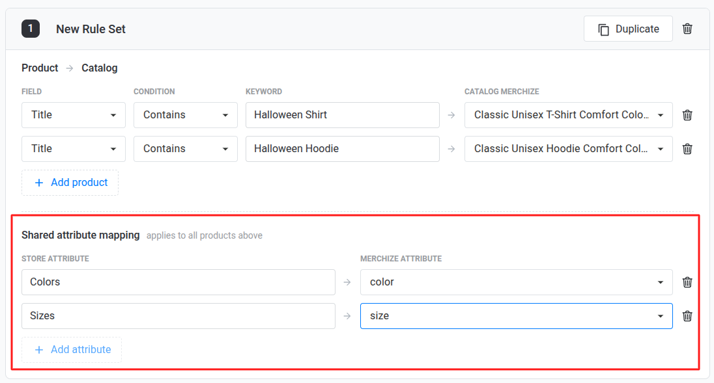Open Condition dropdown for Halloween Hoodie row
The height and width of the screenshot is (383, 714).
(185, 148)
